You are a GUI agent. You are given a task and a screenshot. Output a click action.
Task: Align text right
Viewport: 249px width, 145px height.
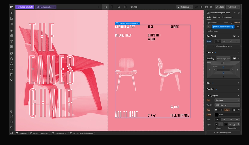[x=231, y=119]
